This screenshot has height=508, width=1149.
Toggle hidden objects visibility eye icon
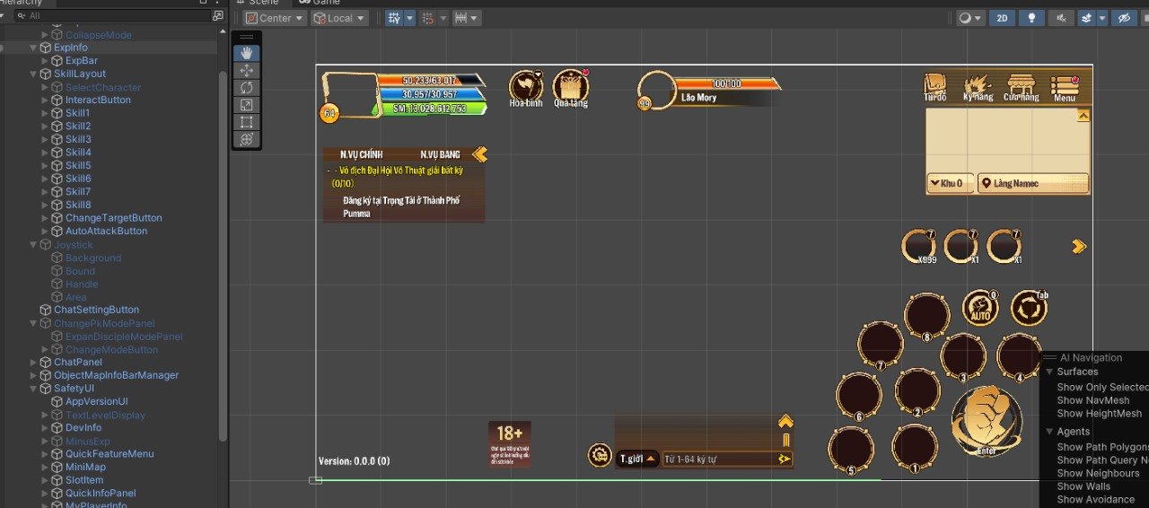pyautogui.click(x=1123, y=18)
